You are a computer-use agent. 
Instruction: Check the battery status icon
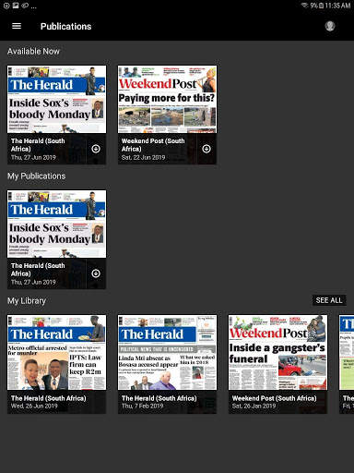coord(321,6)
